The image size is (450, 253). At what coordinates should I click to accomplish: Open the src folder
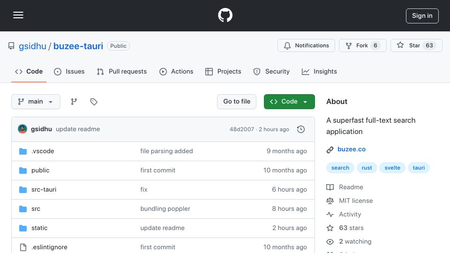point(36,209)
